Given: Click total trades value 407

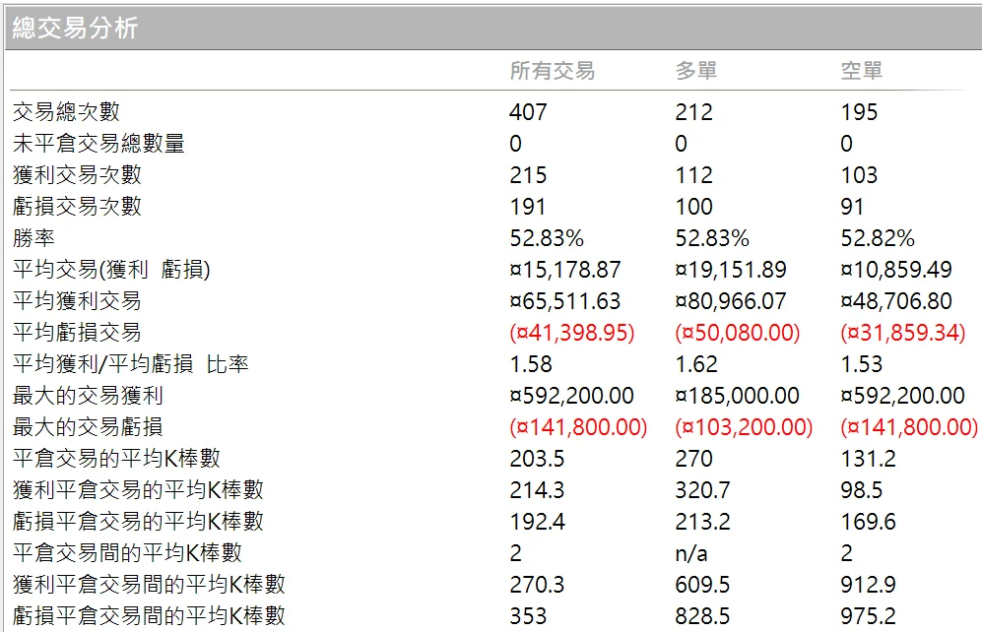Looking at the screenshot, I should (x=528, y=112).
